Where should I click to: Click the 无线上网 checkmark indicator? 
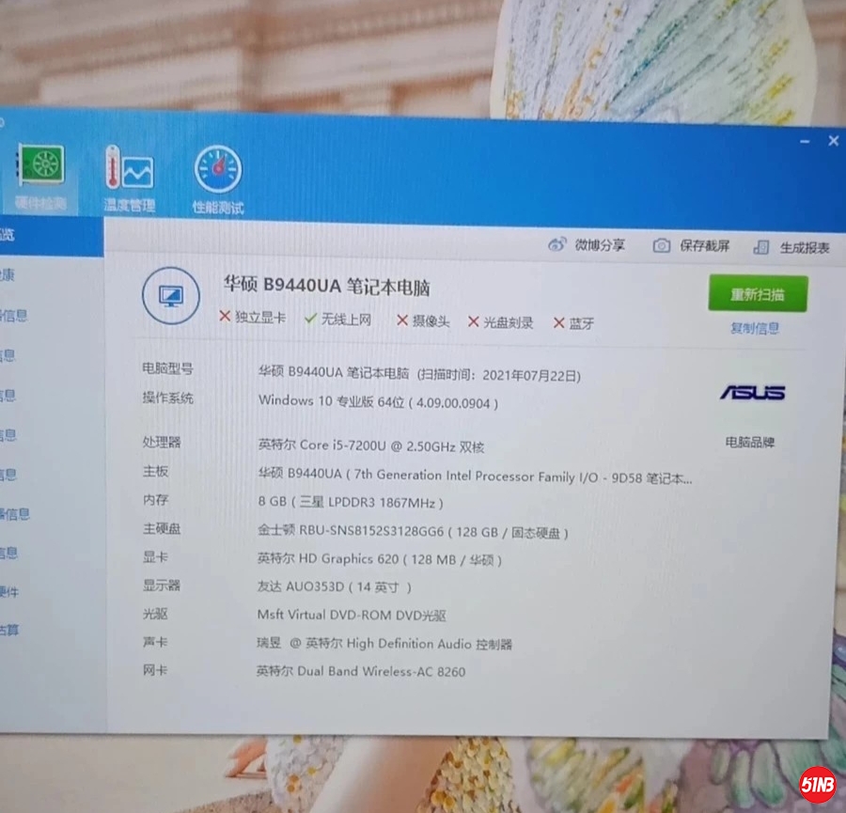pos(337,320)
